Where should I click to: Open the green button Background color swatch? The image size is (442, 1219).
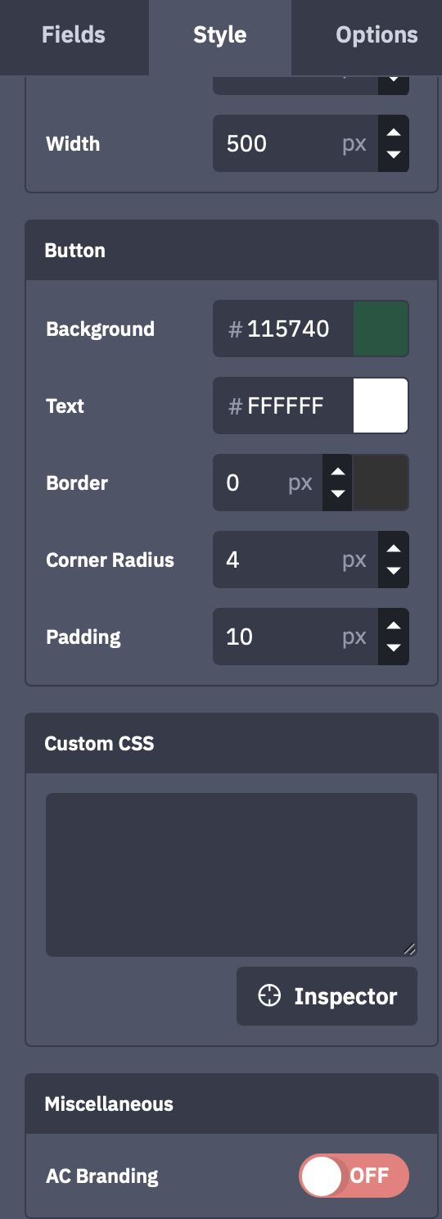(x=381, y=329)
